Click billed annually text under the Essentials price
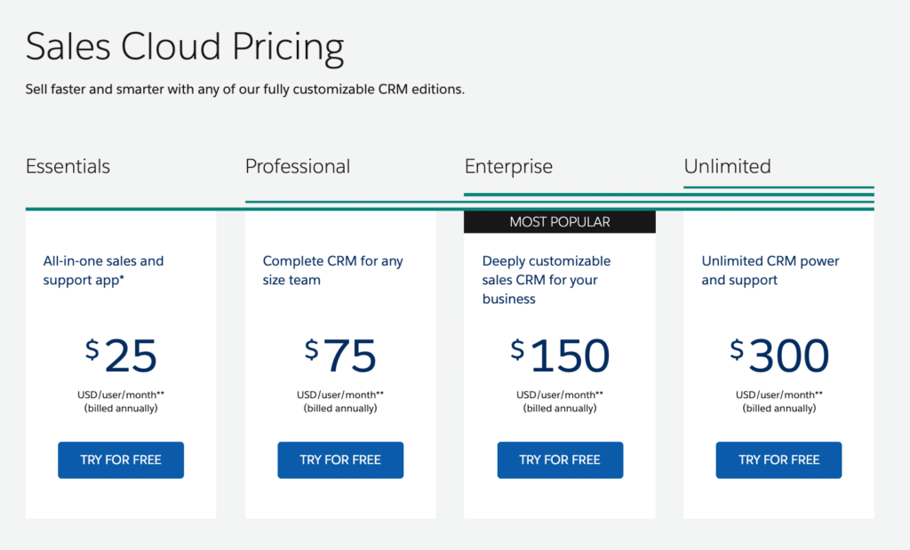The image size is (910, 550). tap(121, 408)
